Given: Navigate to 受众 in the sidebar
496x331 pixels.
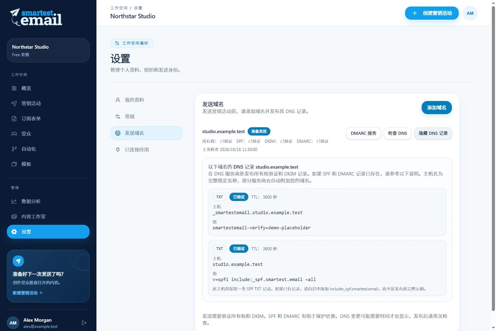Looking at the screenshot, I should pyautogui.click(x=48, y=134).
